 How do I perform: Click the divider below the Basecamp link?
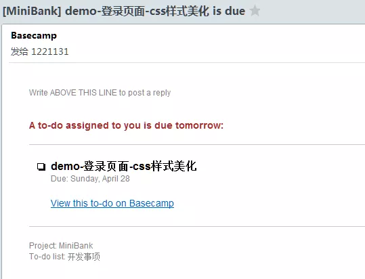click(197, 226)
